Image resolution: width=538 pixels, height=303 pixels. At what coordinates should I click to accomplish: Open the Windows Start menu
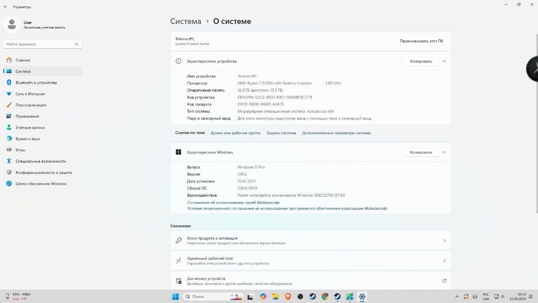[175, 297]
